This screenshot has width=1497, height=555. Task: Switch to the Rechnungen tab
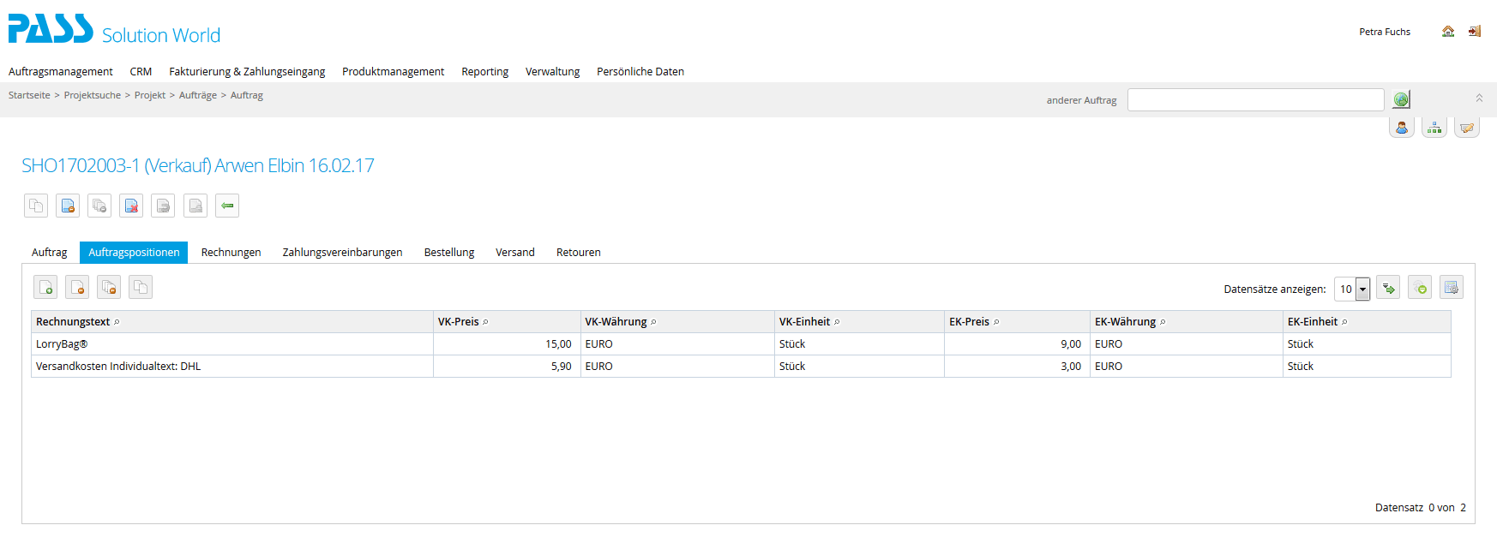click(231, 253)
